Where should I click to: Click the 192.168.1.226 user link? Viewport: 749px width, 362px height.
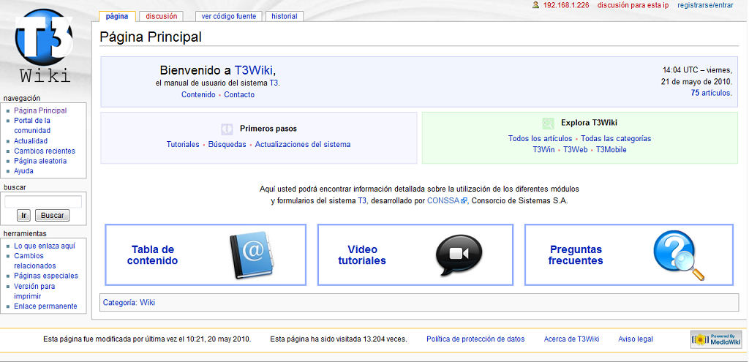(566, 5)
